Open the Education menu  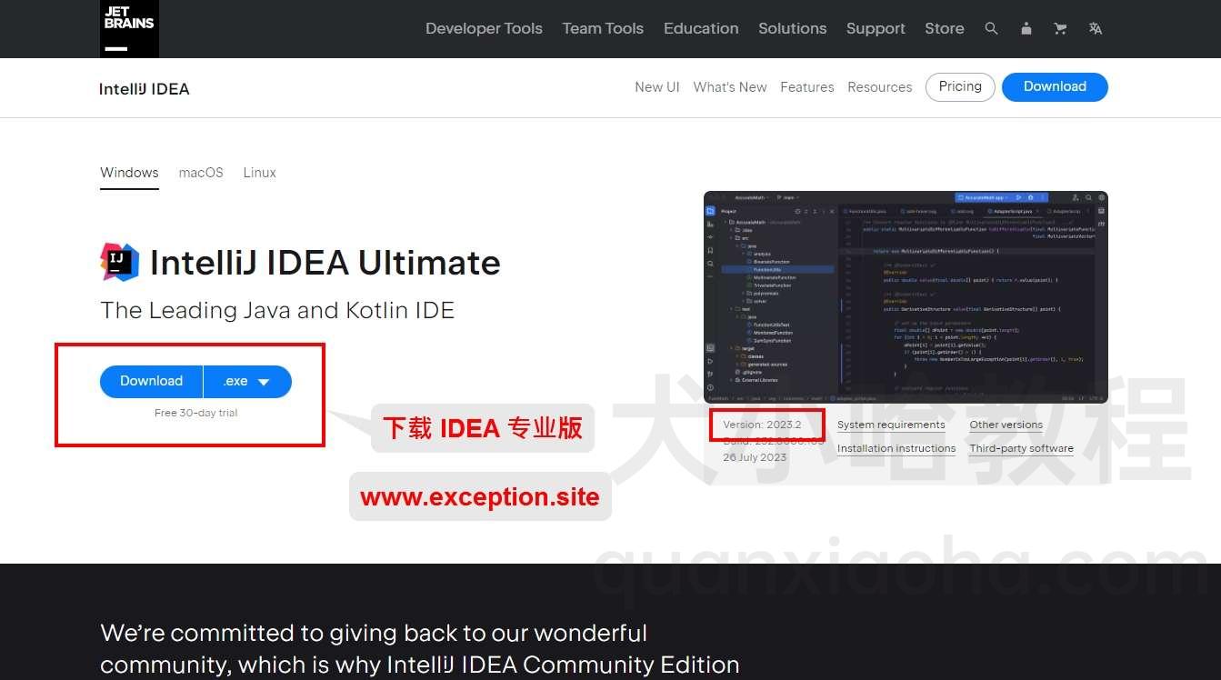click(x=701, y=28)
